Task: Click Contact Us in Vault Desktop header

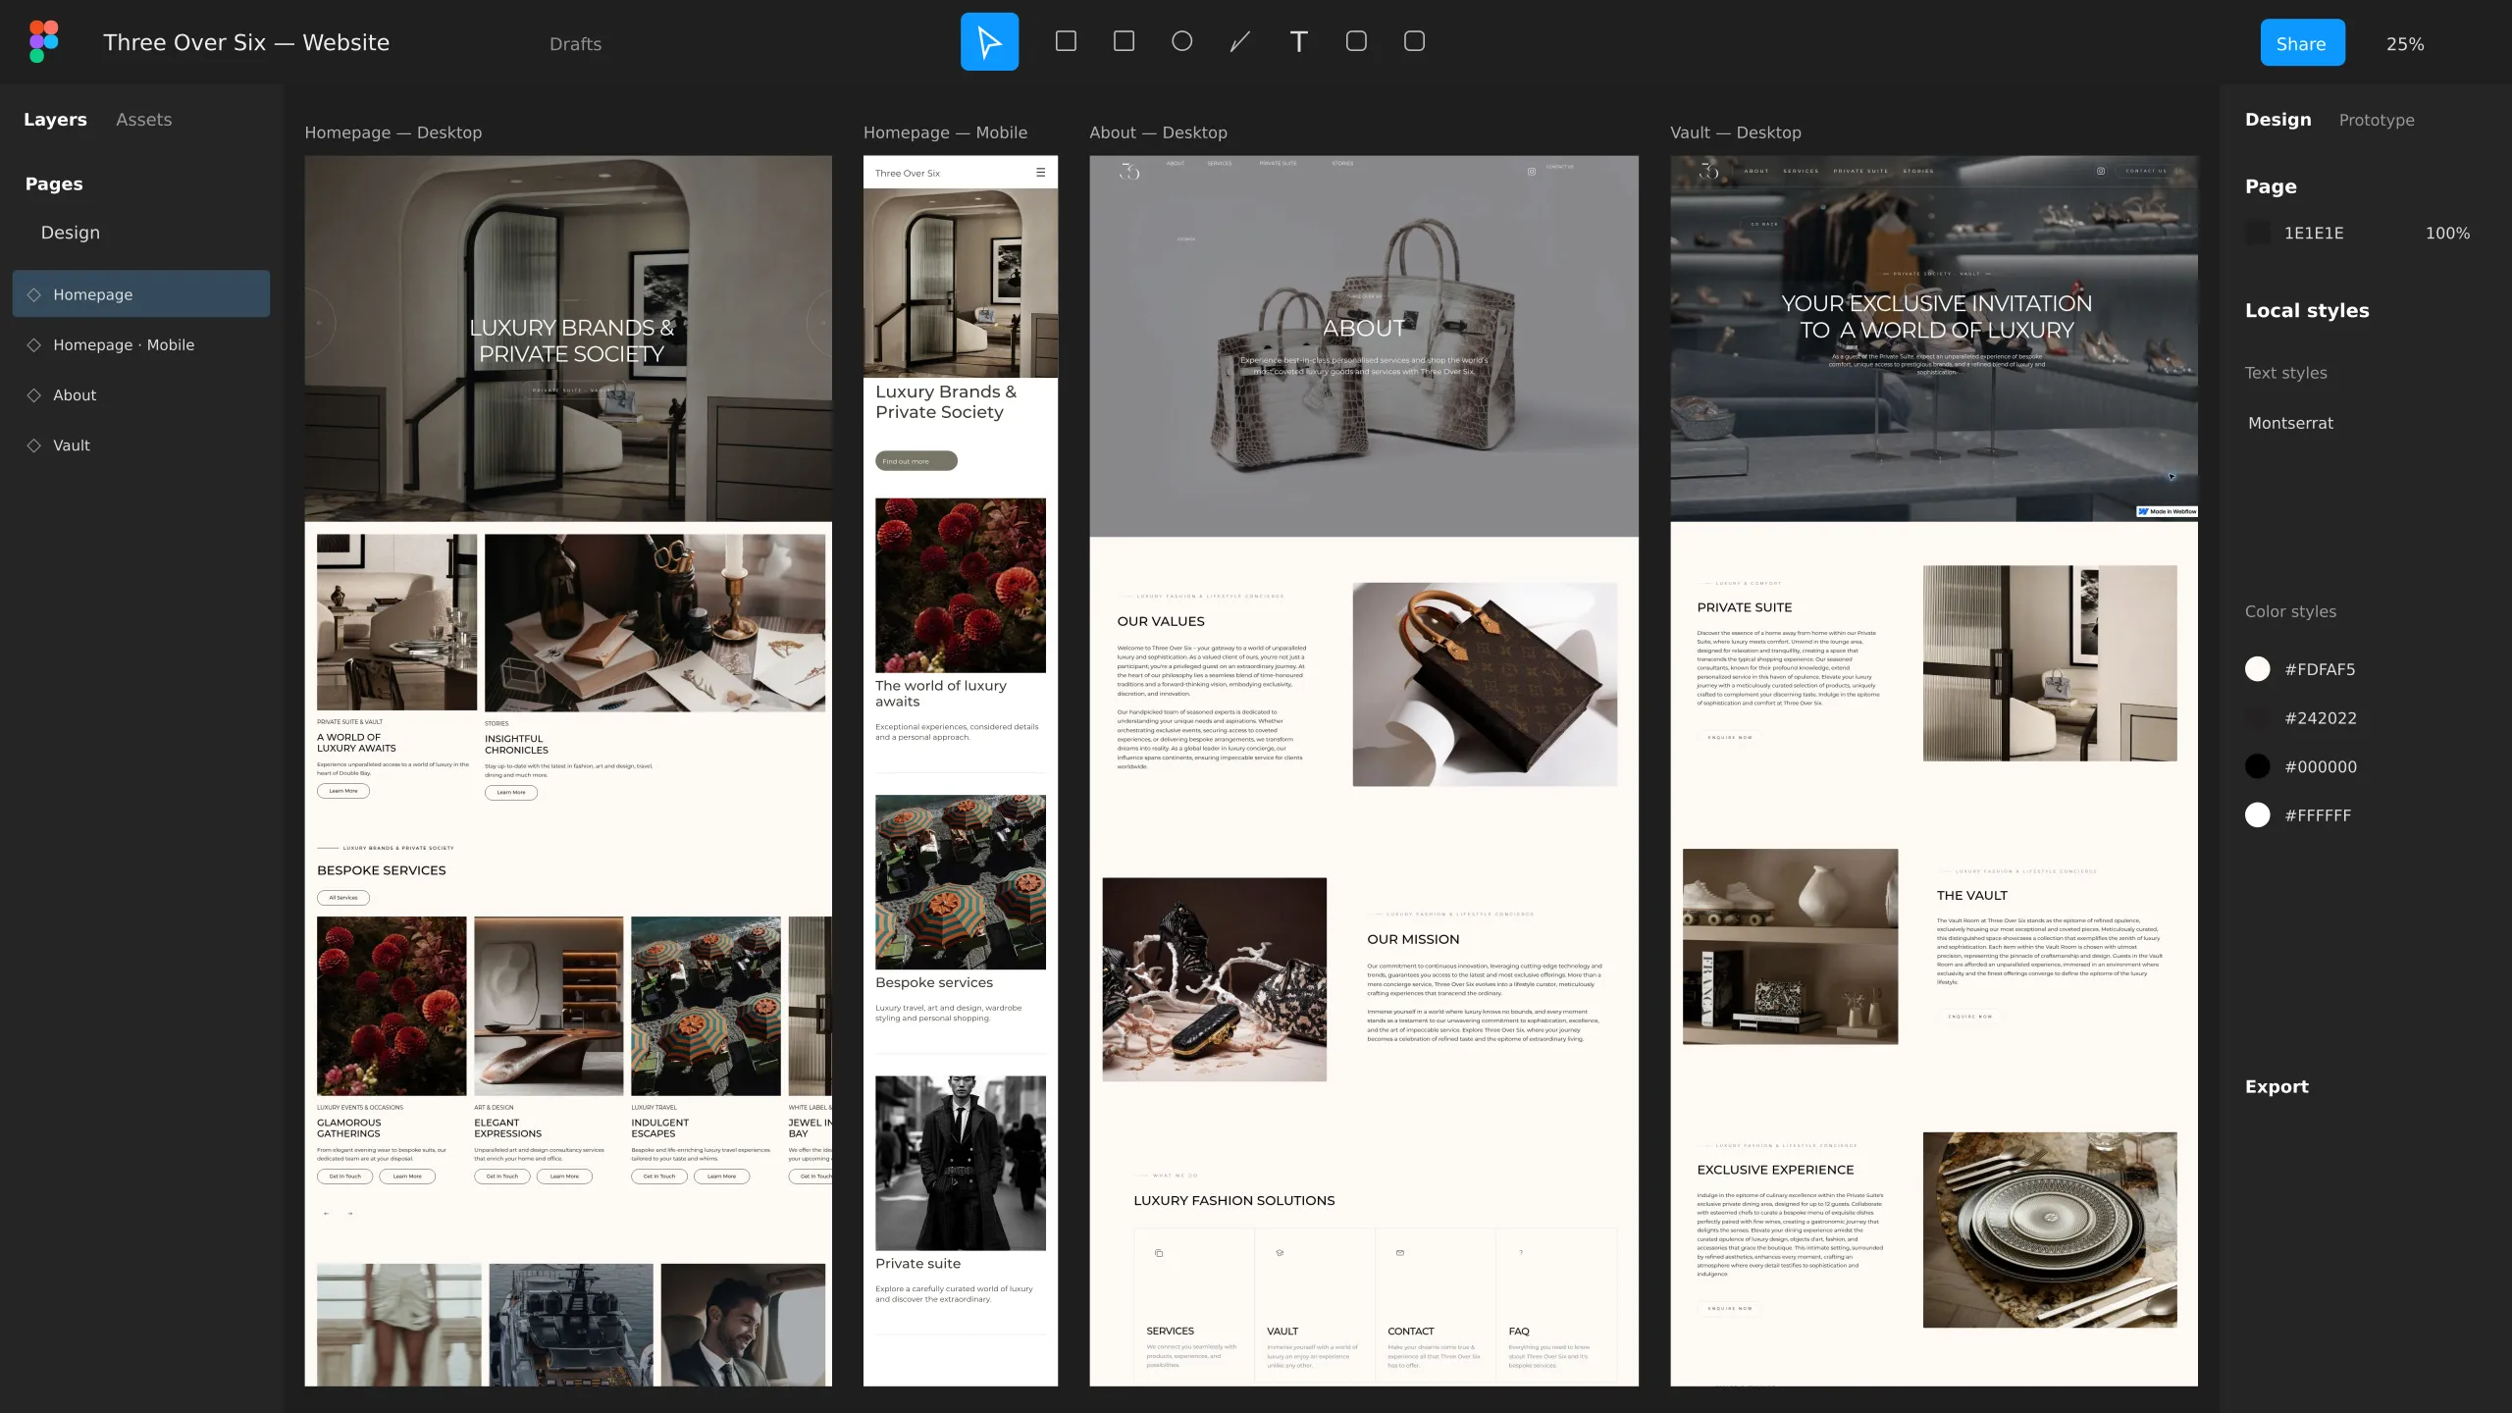Action: (2145, 171)
